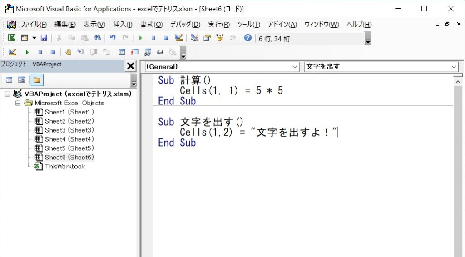Screen dimensions: 465x257
Task: Close the プロジェクト - VBAProject pane
Action: [x=130, y=66]
